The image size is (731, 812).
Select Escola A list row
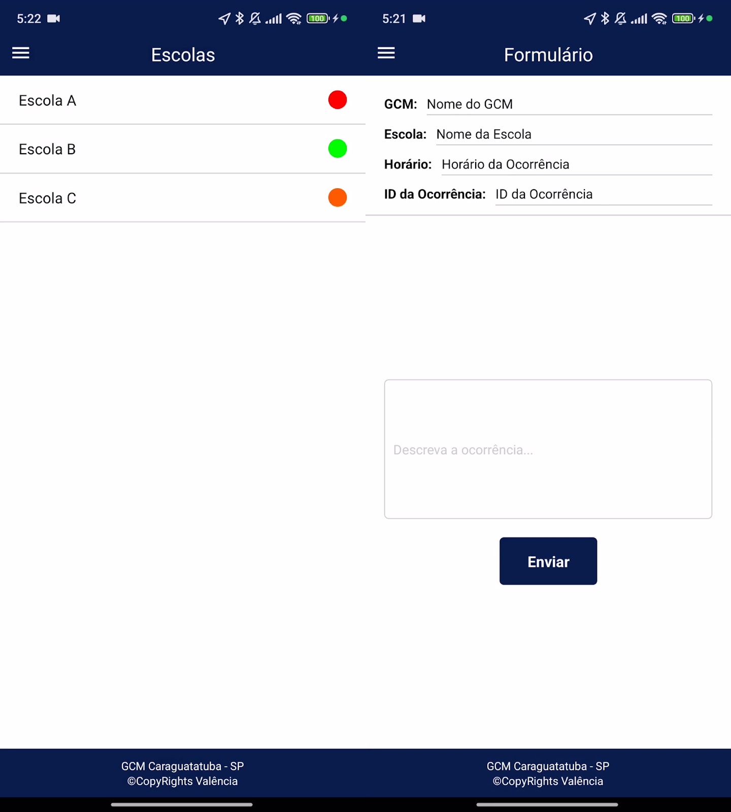183,100
